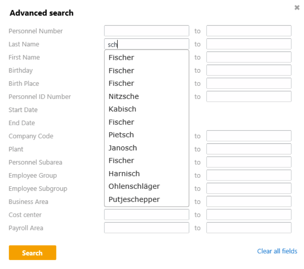Image resolution: width=304 pixels, height=269 pixels.
Task: Choose Harnisch from suggestions
Action: [124, 174]
